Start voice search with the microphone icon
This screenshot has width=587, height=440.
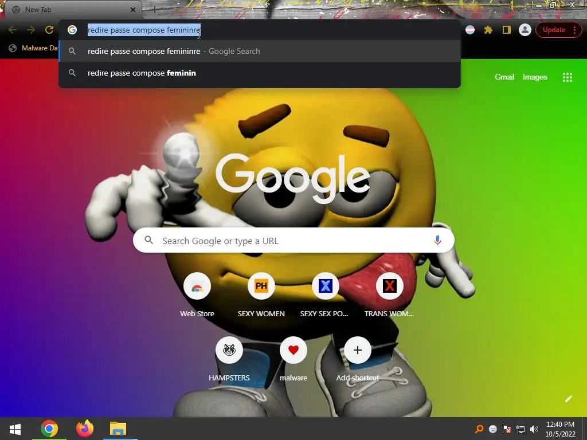point(437,240)
